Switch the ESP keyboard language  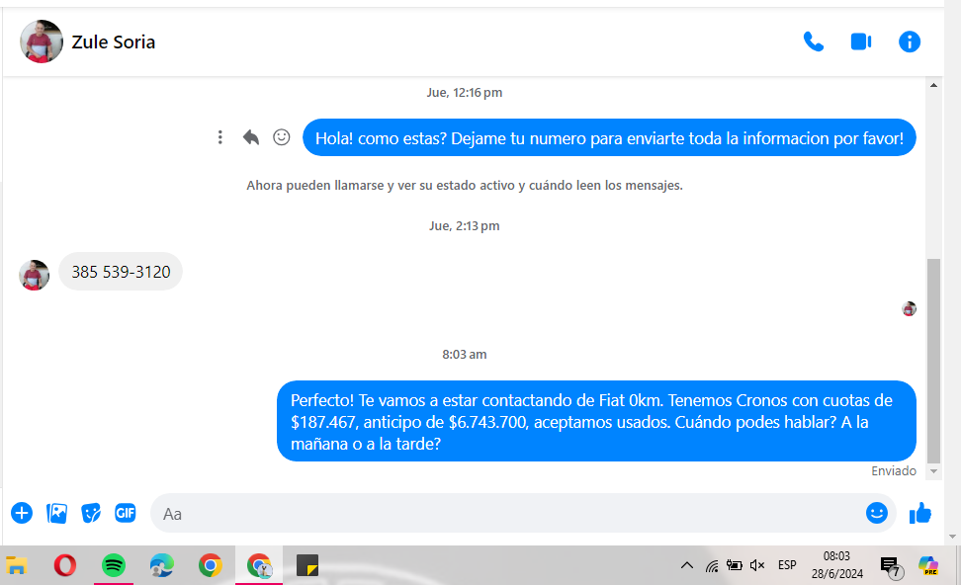[787, 565]
